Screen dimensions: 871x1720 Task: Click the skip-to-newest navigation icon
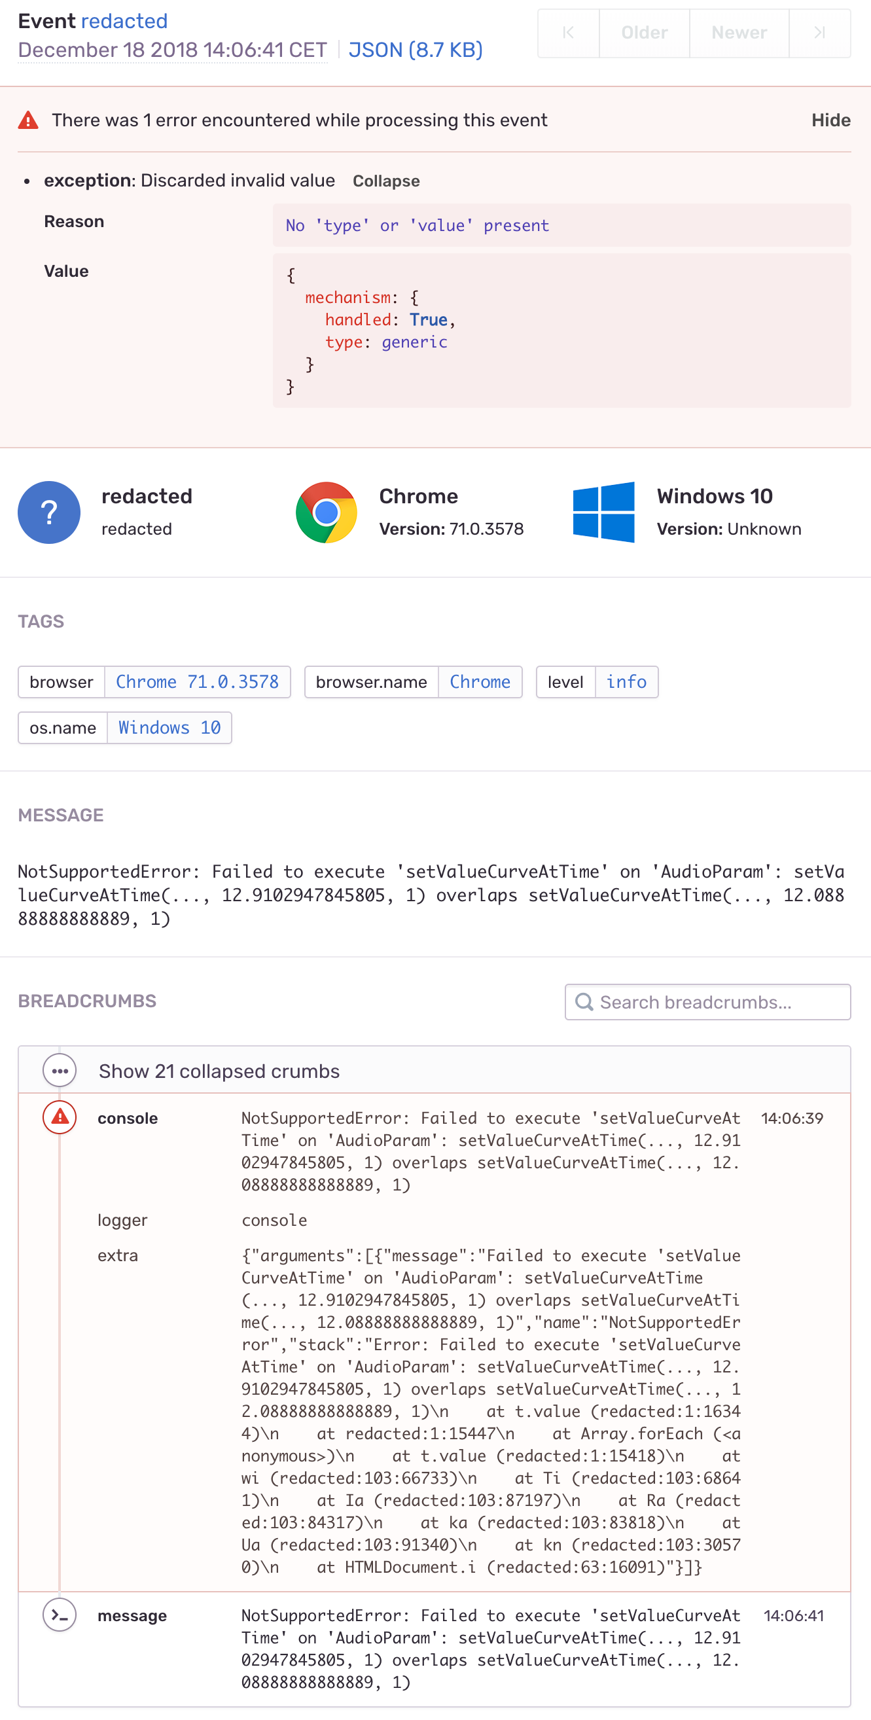(x=819, y=32)
